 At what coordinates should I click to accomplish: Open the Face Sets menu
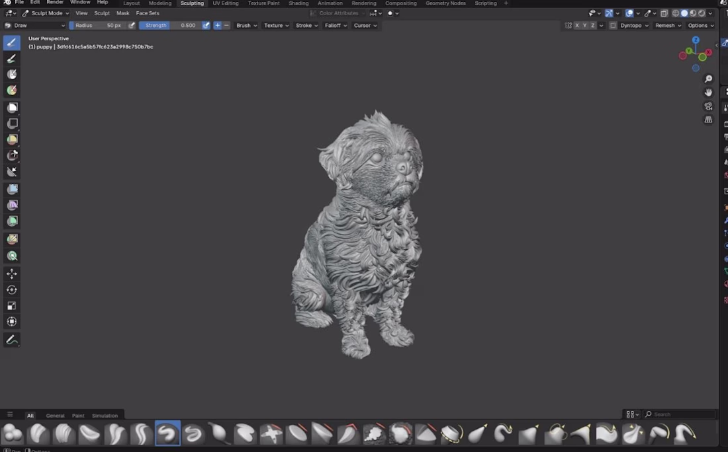click(148, 13)
